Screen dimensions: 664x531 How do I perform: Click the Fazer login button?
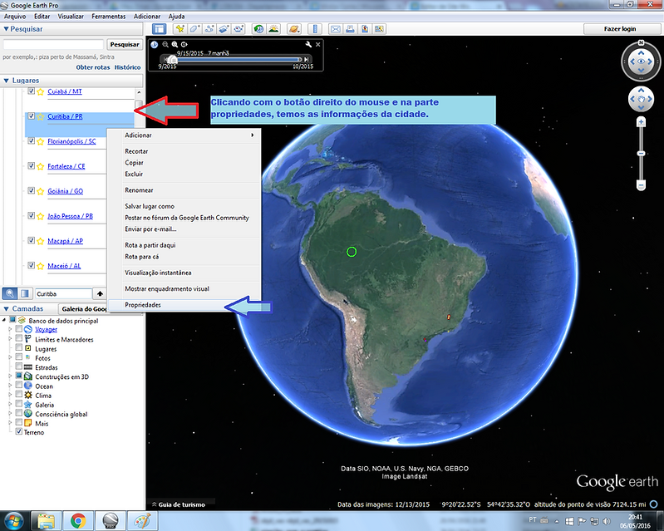pyautogui.click(x=619, y=29)
